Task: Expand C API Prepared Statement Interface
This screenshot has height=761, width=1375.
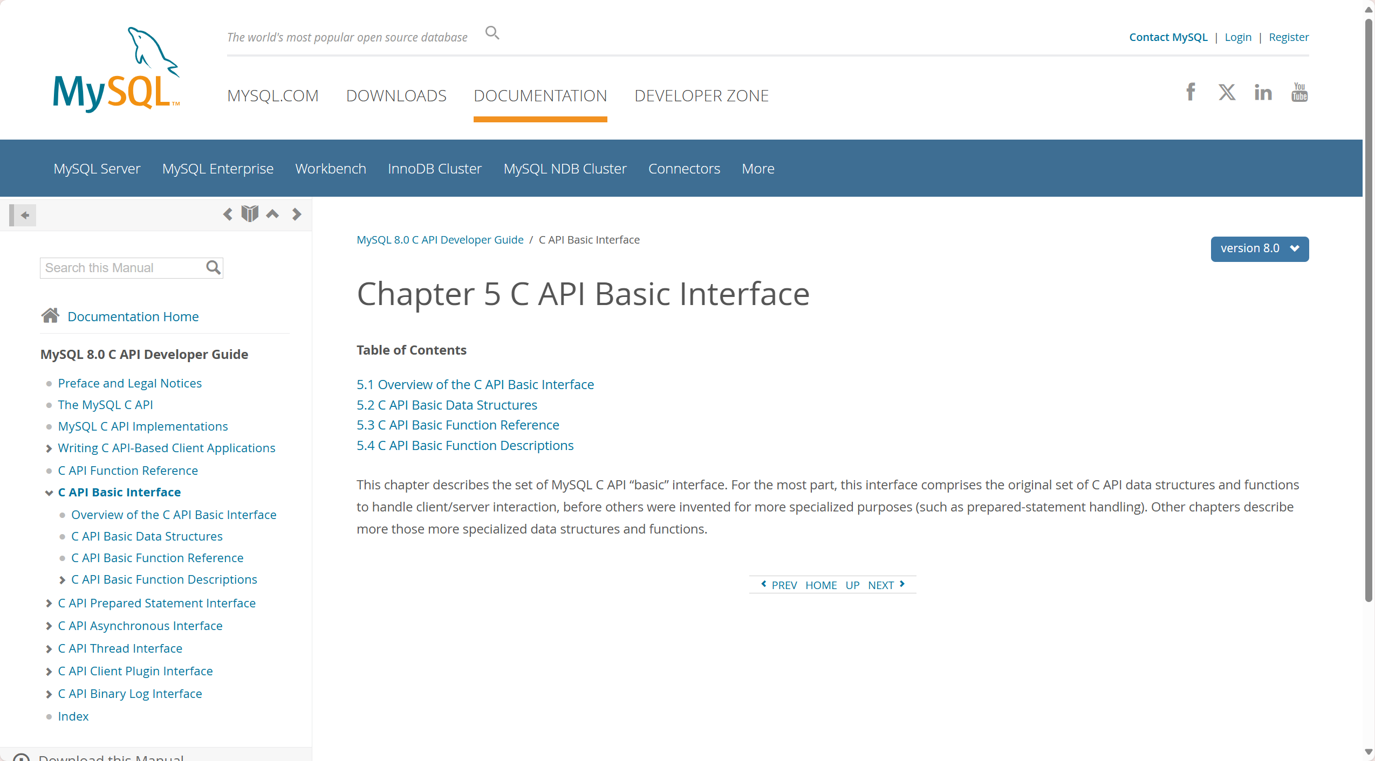Action: point(49,604)
